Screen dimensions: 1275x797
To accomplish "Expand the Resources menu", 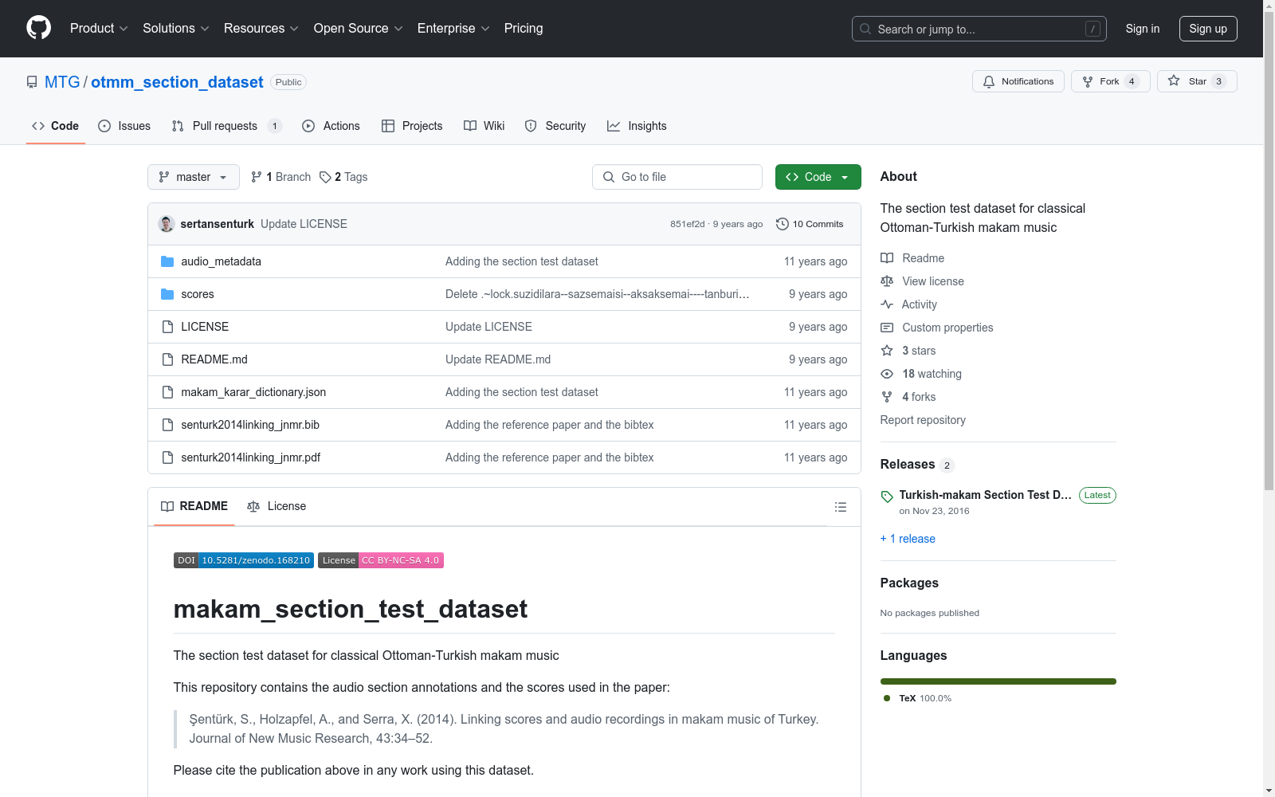I will pyautogui.click(x=261, y=29).
